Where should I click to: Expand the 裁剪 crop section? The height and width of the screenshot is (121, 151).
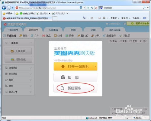[x=18, y=86]
